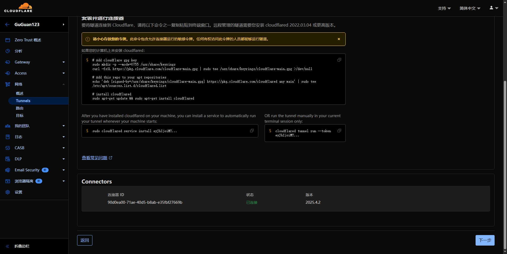
Task: Click the Connectors heading
Action: pyautogui.click(x=97, y=182)
